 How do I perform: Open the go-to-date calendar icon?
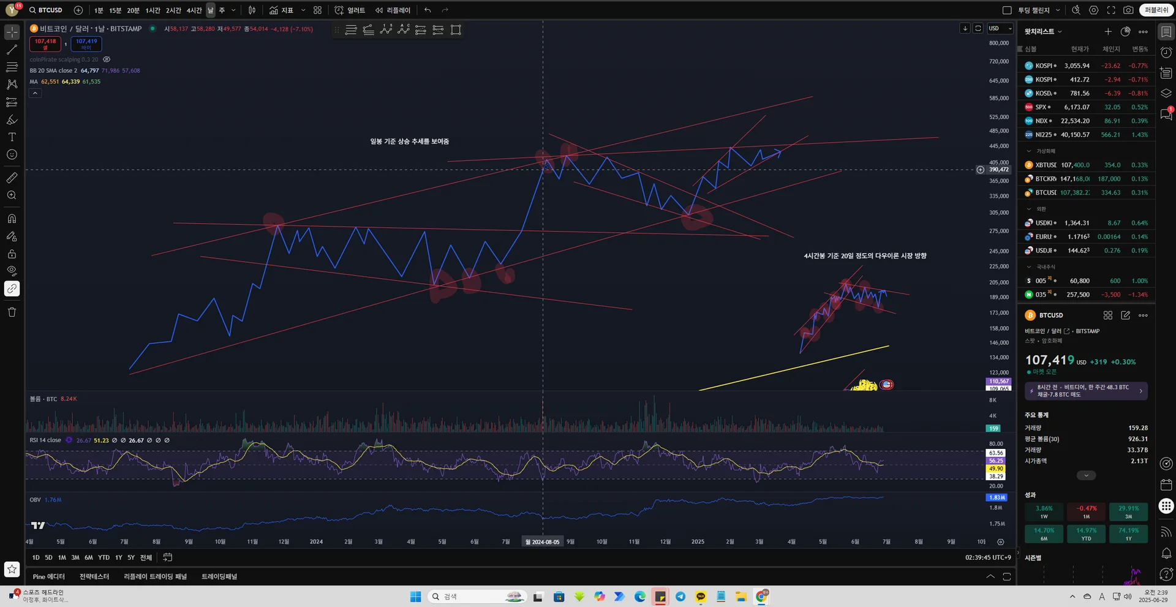click(167, 557)
